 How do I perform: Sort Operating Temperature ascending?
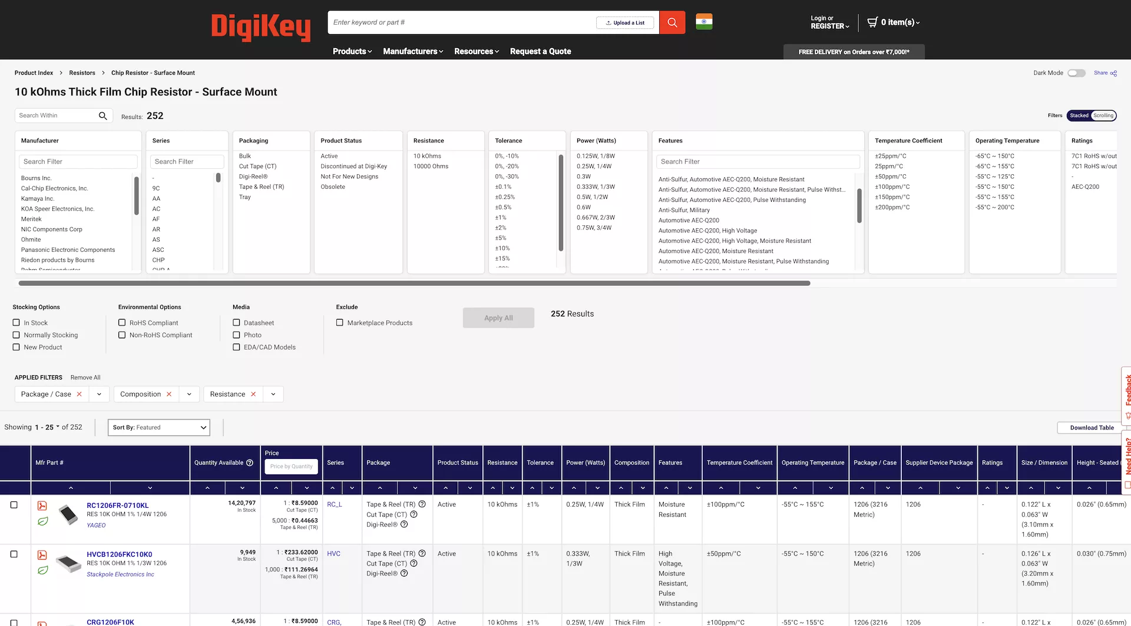(x=795, y=488)
